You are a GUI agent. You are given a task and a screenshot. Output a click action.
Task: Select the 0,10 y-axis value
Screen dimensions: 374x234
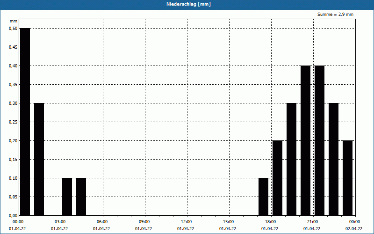click(x=13, y=178)
